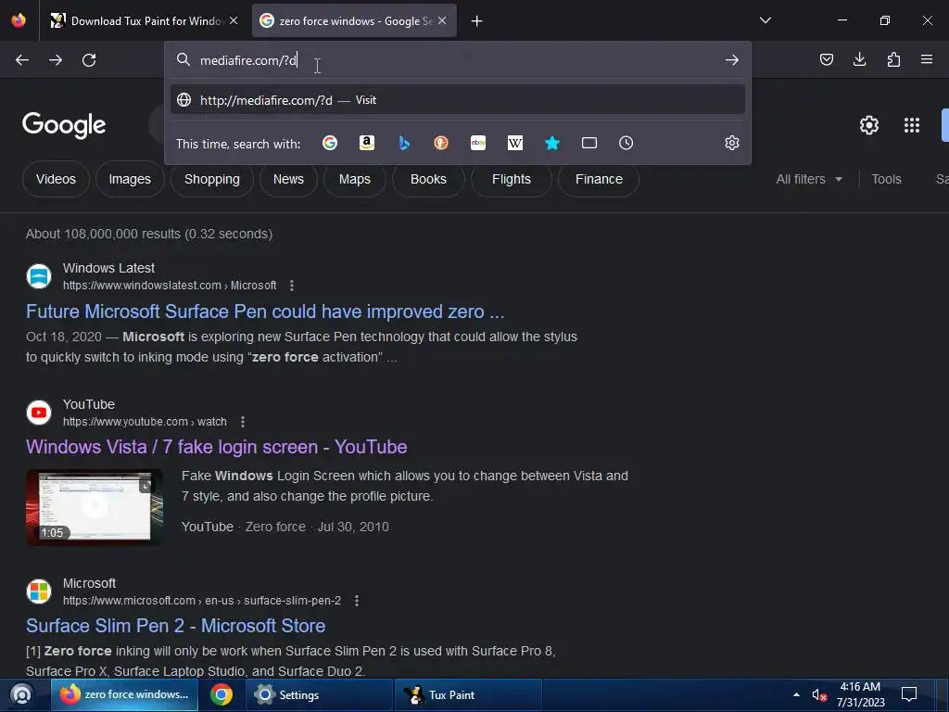Open the search Tools button

[x=886, y=179]
